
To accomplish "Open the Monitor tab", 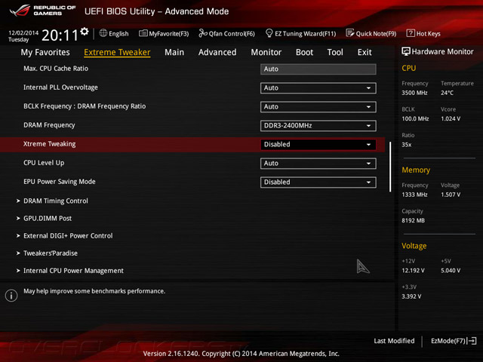I will (x=266, y=52).
